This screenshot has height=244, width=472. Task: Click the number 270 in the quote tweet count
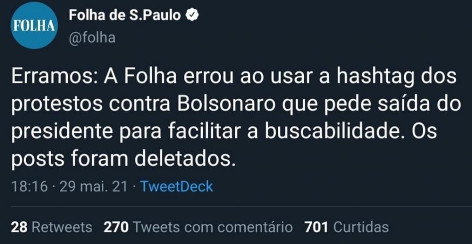[x=116, y=227]
